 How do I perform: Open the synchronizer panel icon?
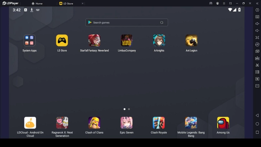pyautogui.click(x=257, y=79)
